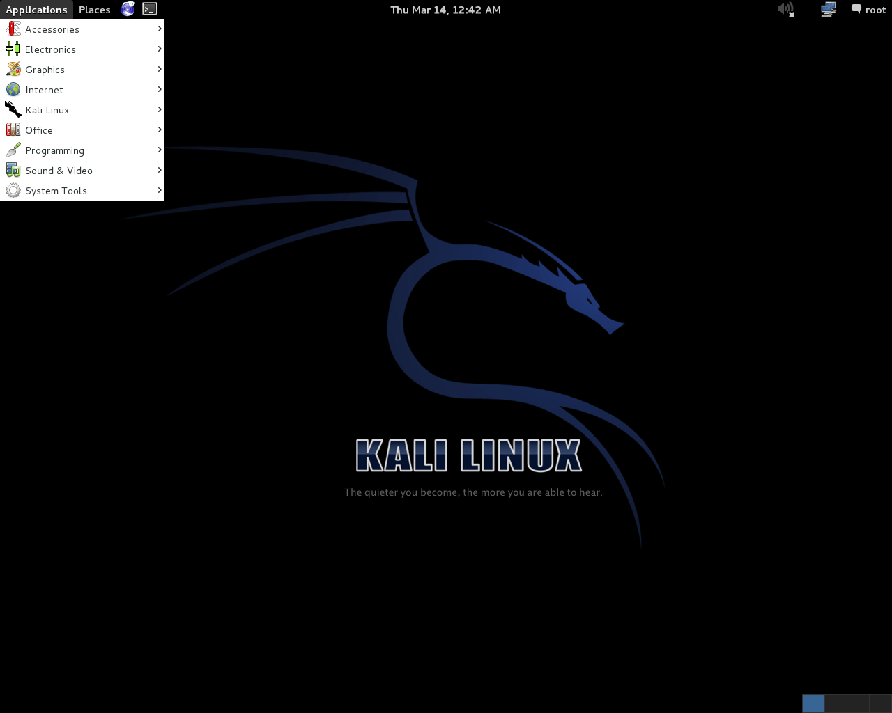892x713 pixels.
Task: Open the Electronics application category
Action: click(x=50, y=49)
